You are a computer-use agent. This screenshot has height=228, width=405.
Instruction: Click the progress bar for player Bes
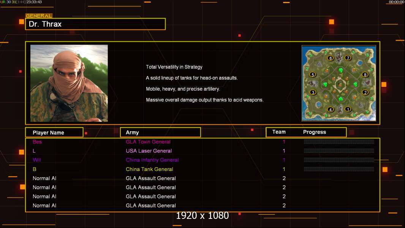coord(339,142)
